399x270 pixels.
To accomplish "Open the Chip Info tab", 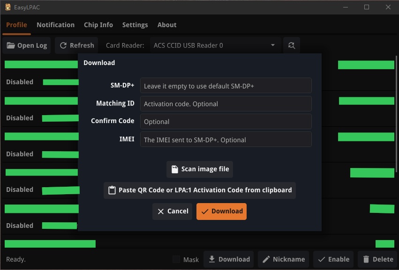I will pyautogui.click(x=98, y=25).
